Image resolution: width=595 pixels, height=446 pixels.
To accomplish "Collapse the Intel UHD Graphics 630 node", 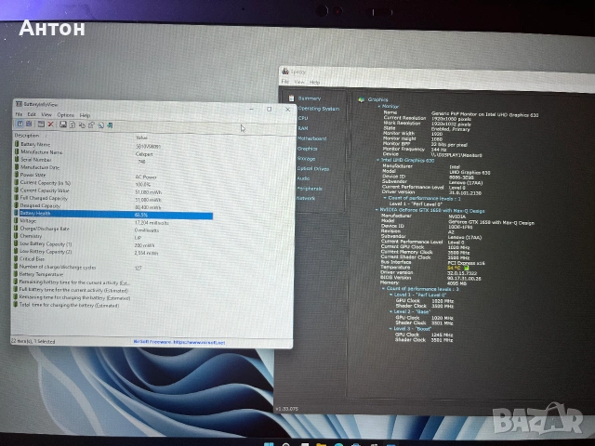I will 378,161.
